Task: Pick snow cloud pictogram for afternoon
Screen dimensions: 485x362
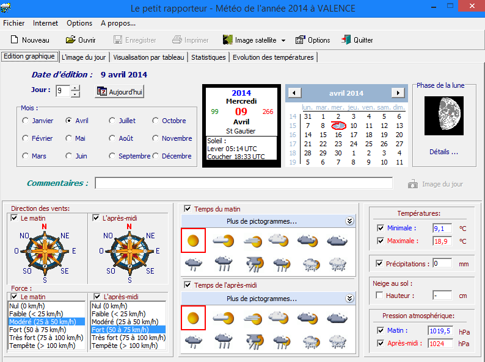Action: 338,342
